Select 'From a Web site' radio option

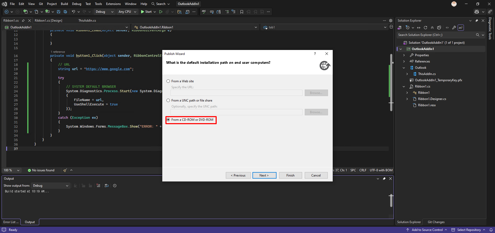(180, 81)
